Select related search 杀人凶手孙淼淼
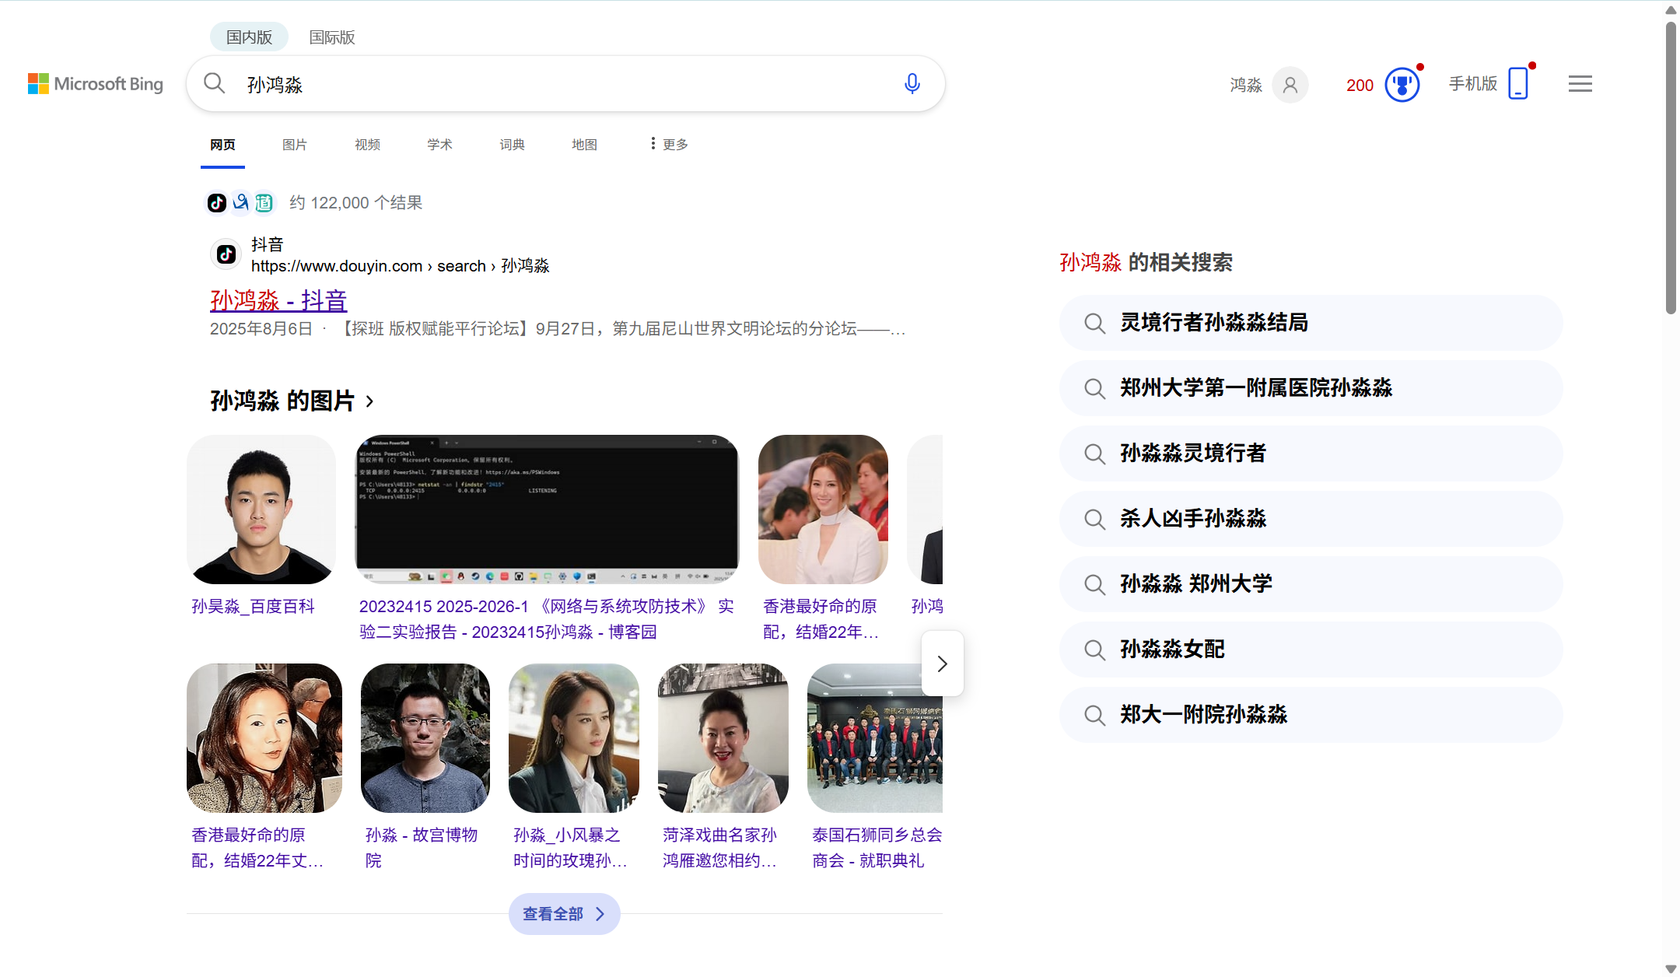Image resolution: width=1680 pixels, height=977 pixels. point(1192,518)
